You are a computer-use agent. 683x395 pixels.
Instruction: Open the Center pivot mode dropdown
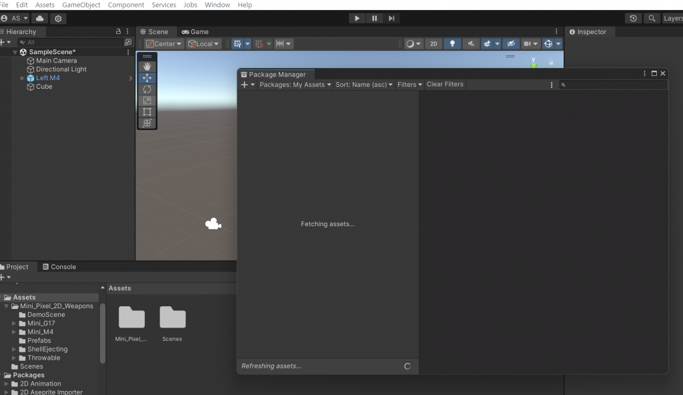[164, 43]
